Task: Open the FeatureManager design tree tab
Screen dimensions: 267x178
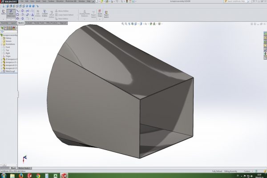Action: [3, 28]
